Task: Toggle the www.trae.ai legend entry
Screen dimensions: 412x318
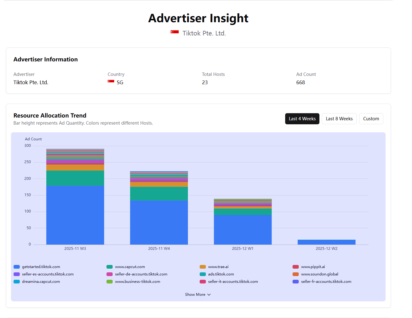Action: click(214, 267)
